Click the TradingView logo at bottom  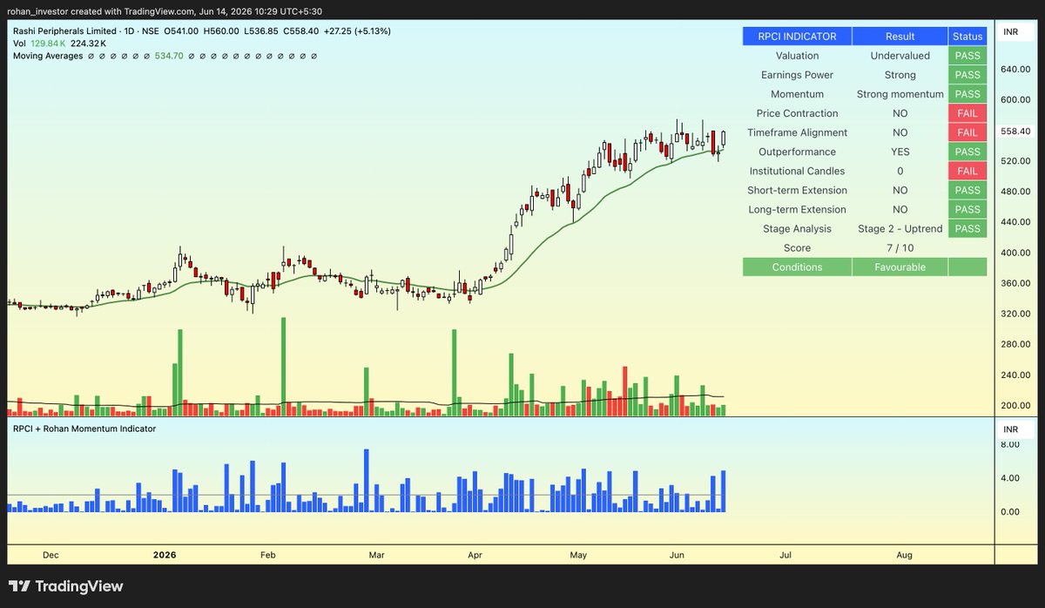coord(66,586)
